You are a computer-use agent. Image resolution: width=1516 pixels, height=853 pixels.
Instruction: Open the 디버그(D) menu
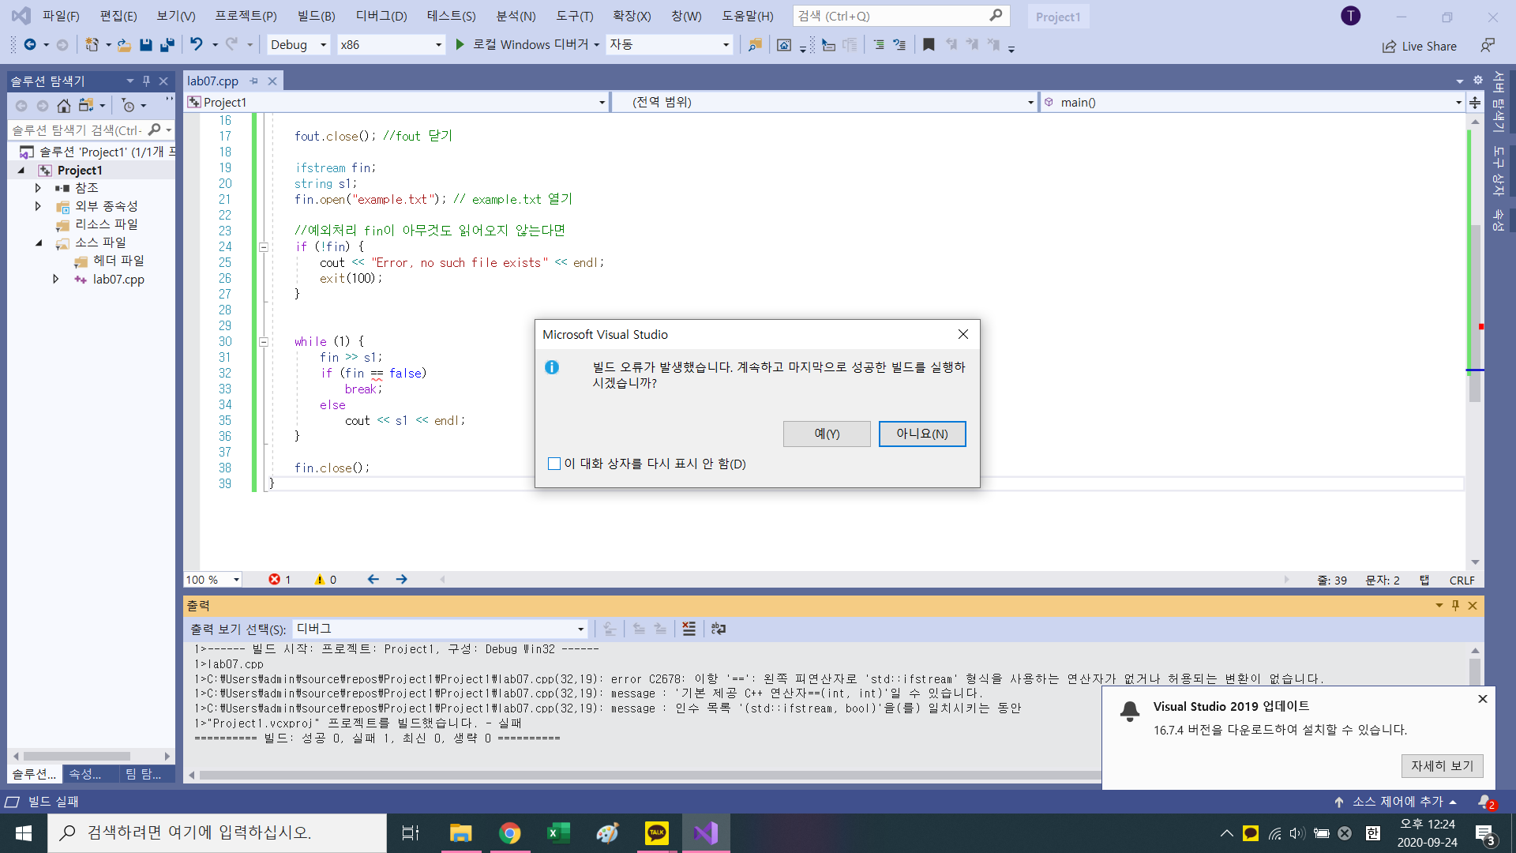click(381, 16)
